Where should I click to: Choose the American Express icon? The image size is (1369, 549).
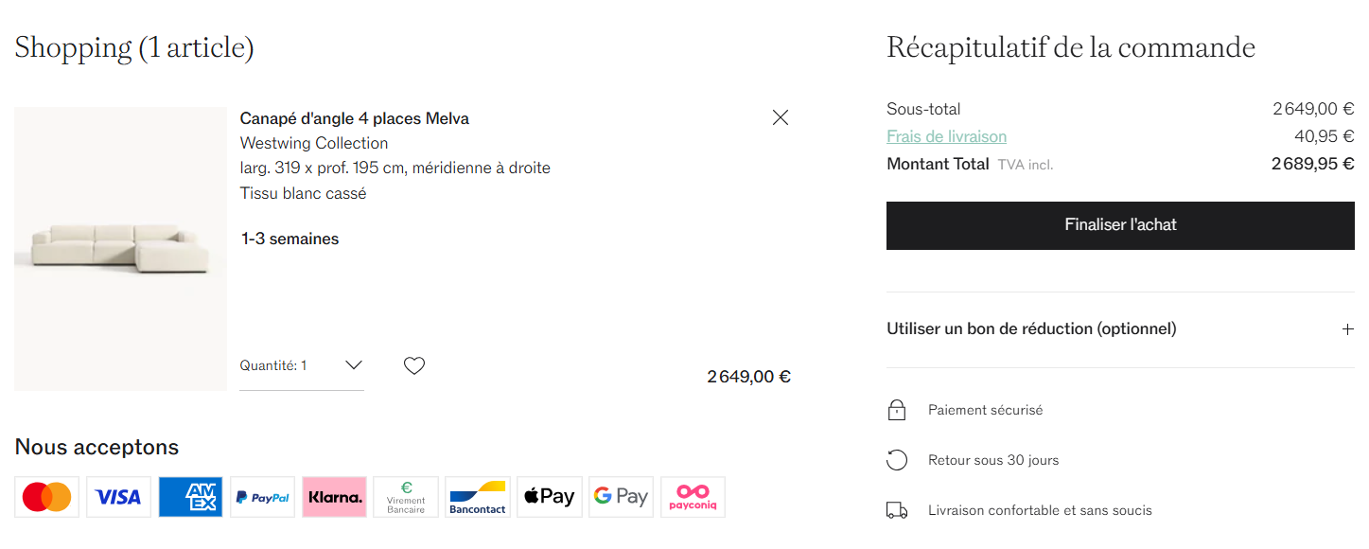coord(191,497)
